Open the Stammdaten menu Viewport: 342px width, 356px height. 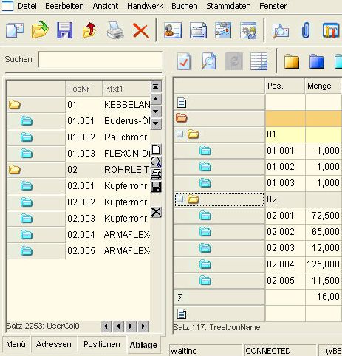click(228, 6)
